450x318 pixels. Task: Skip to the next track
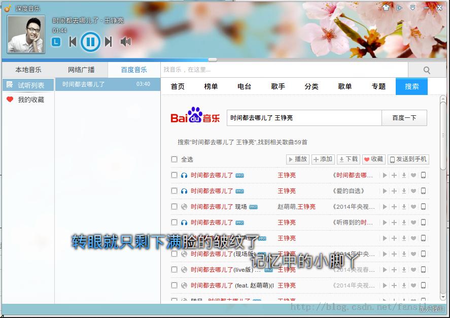pos(108,42)
